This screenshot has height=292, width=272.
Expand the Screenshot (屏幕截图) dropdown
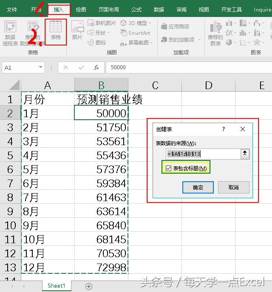click(151, 42)
